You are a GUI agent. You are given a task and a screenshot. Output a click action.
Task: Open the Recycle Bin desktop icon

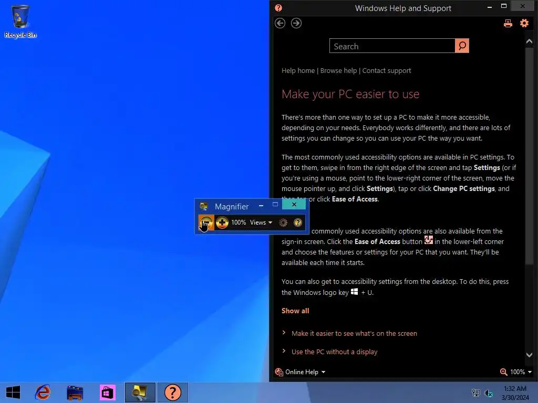pos(20,21)
